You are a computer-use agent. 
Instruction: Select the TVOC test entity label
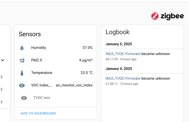42,98
